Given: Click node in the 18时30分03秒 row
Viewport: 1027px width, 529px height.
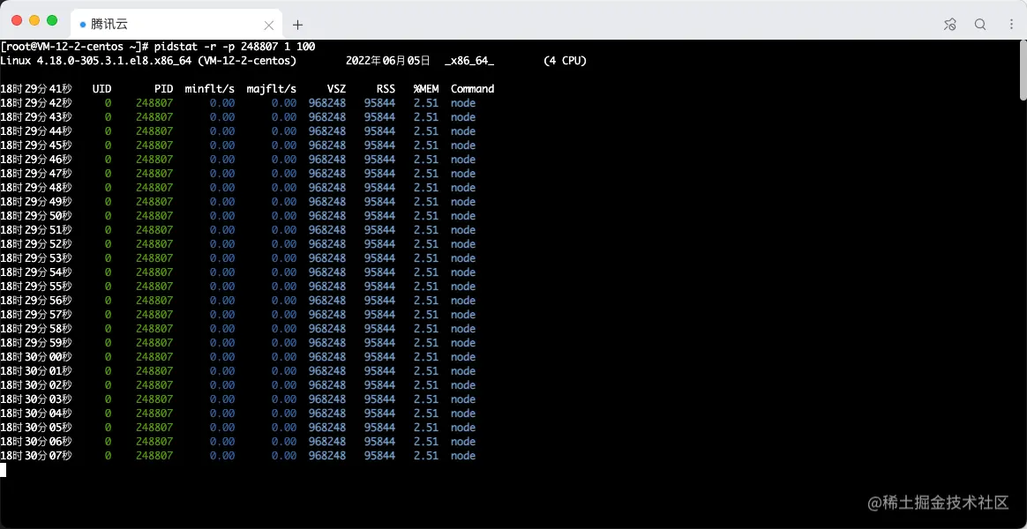Looking at the screenshot, I should (x=463, y=399).
